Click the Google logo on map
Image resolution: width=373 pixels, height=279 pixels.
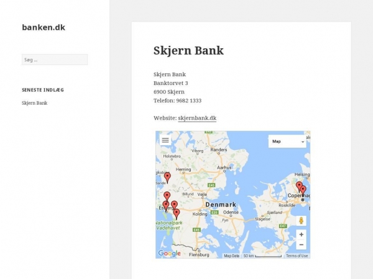pyautogui.click(x=169, y=254)
